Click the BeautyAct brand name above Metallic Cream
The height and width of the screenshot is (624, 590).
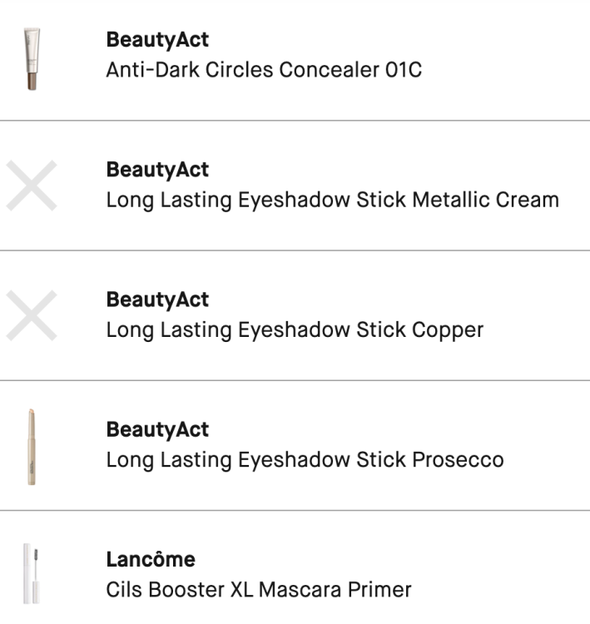[157, 170]
